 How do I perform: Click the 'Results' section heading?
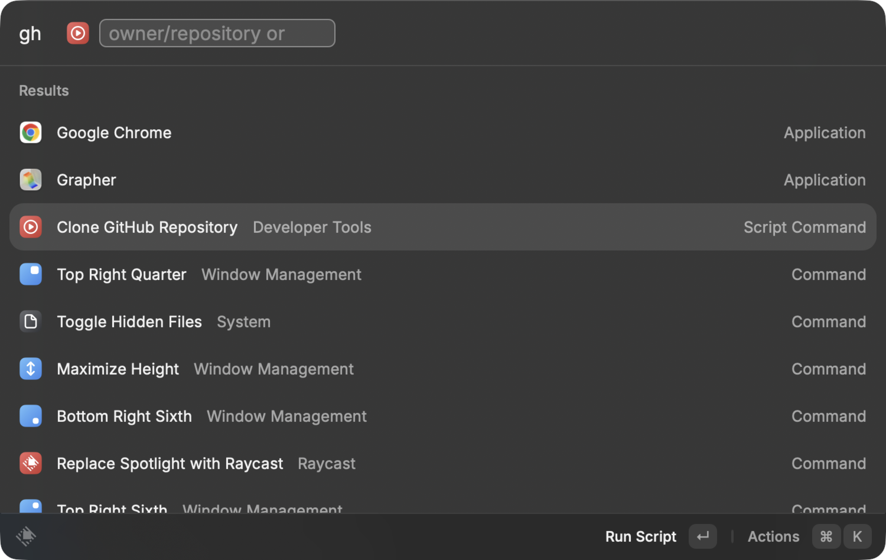tap(44, 90)
